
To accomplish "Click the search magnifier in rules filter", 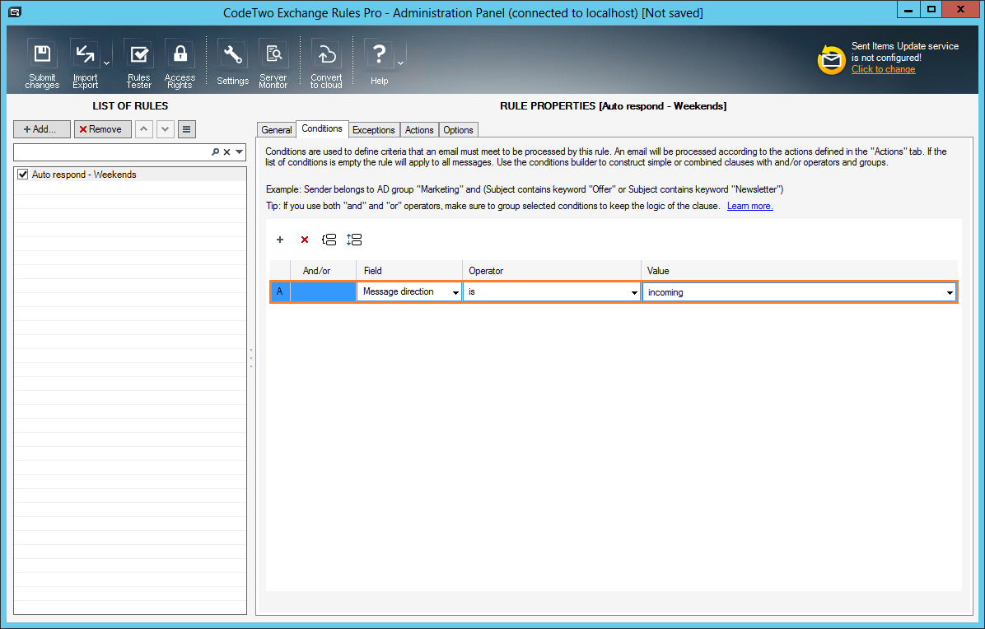I will [216, 152].
